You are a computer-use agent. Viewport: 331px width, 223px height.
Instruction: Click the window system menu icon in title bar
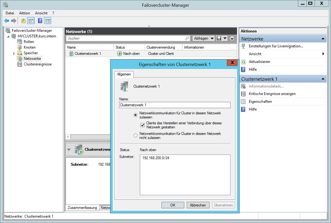(6, 5)
